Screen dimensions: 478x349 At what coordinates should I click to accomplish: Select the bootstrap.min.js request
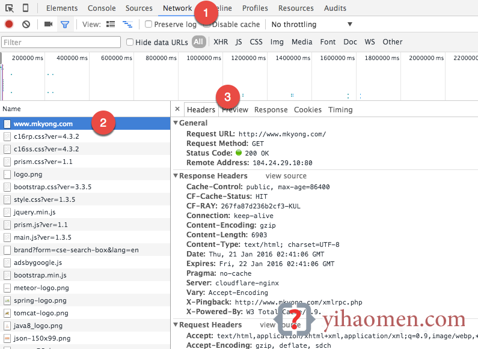[x=85, y=275]
